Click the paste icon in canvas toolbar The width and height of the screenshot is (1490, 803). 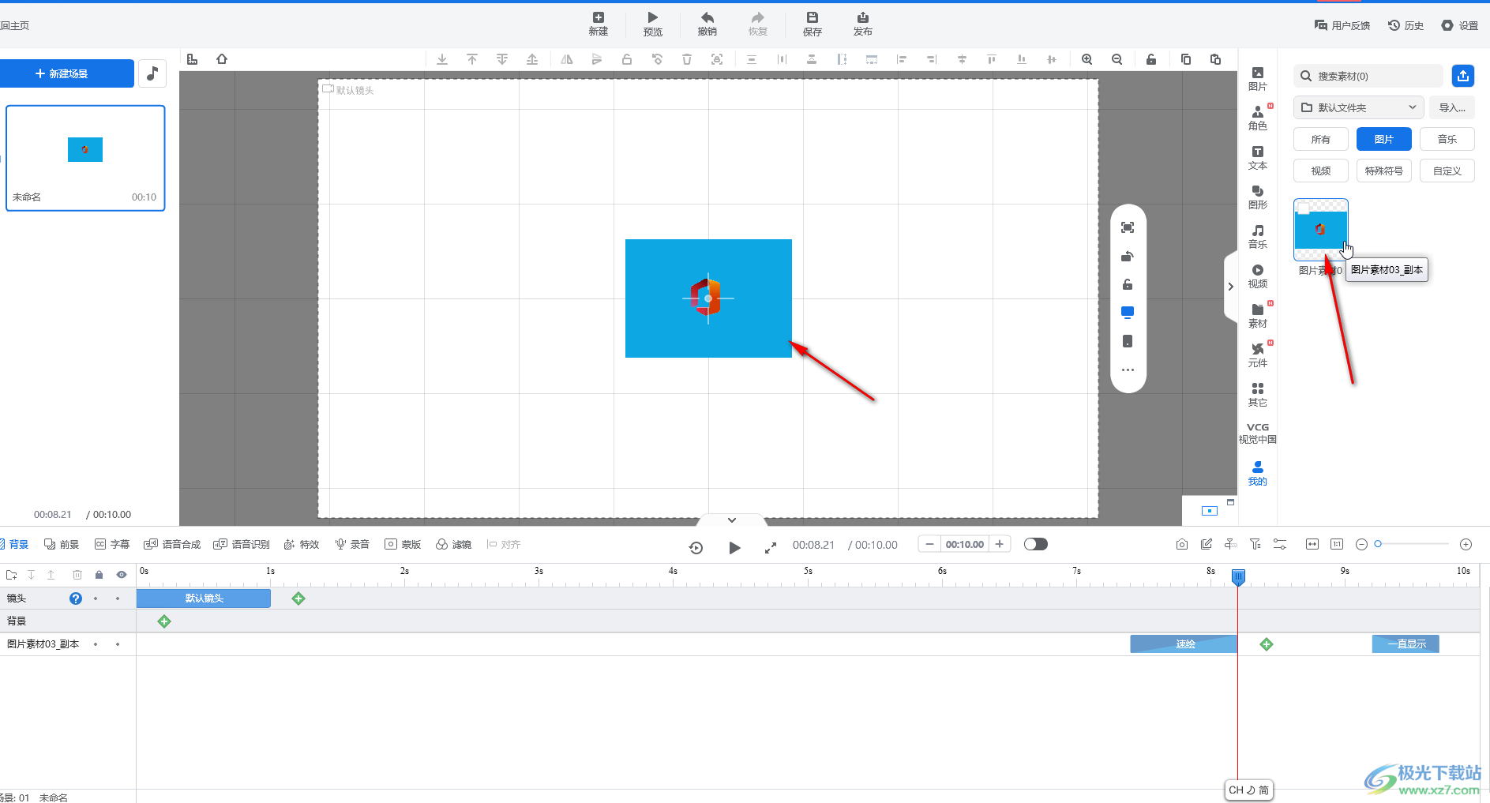click(1216, 59)
